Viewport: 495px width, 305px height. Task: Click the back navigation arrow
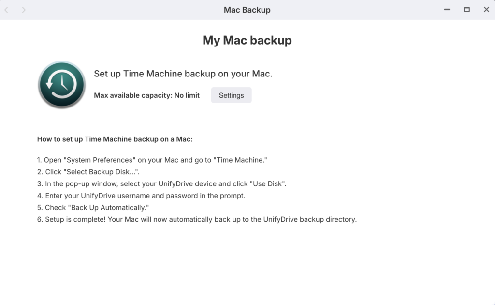(x=6, y=10)
